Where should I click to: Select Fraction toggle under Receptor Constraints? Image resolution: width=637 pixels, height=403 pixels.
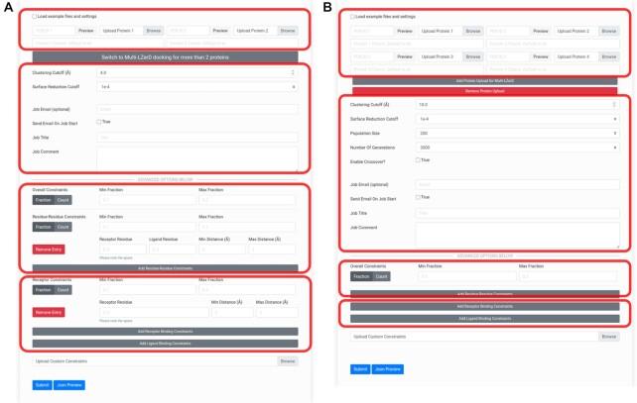point(43,290)
